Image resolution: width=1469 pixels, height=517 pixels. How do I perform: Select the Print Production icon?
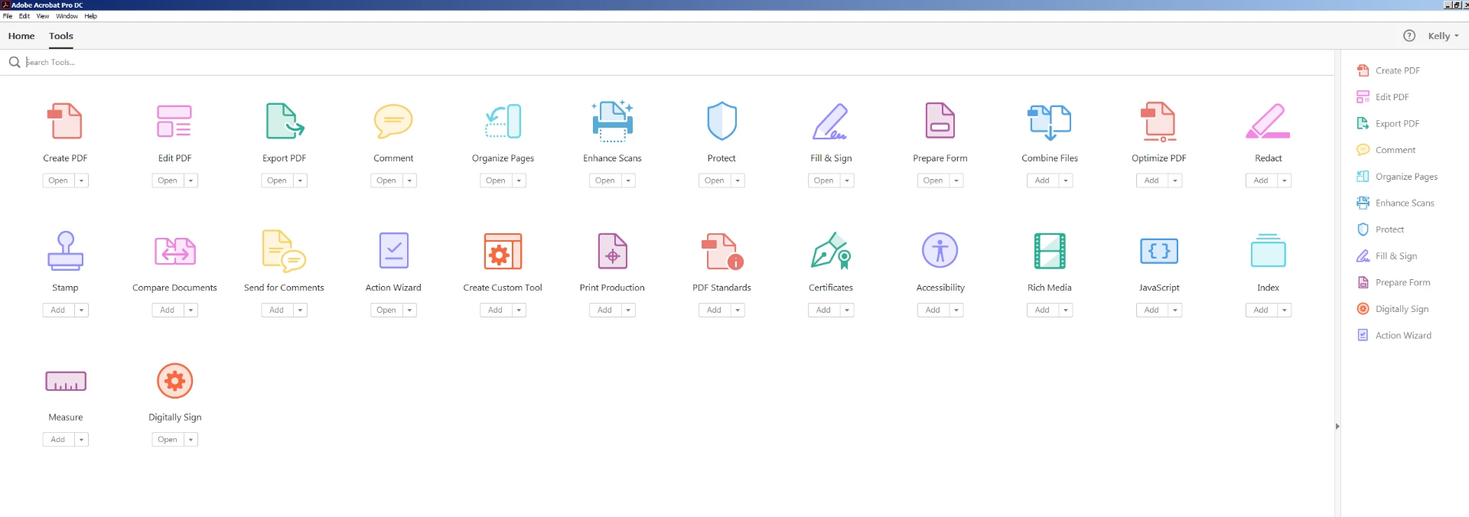click(x=612, y=251)
